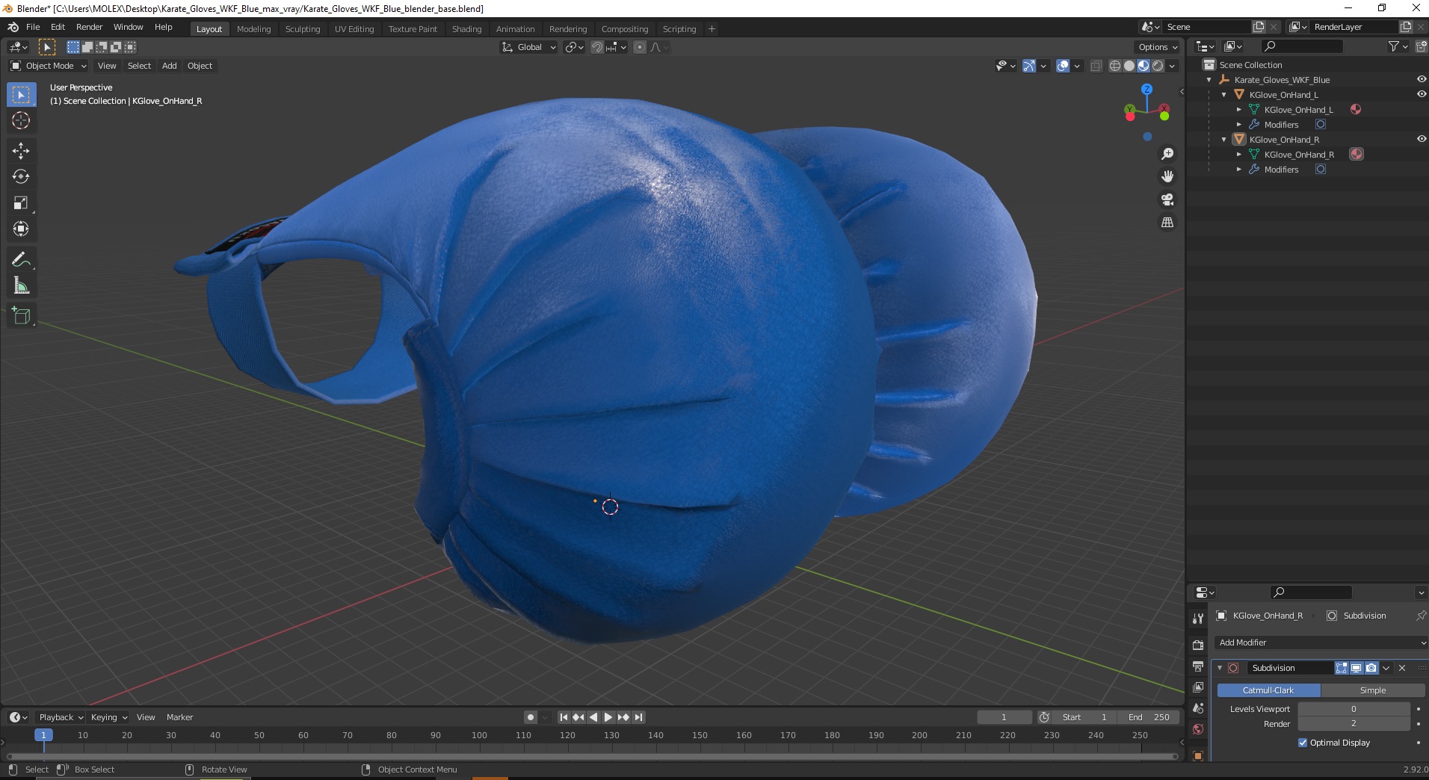Jump to the timeline end frame
This screenshot has width=1429, height=780.
pos(639,717)
